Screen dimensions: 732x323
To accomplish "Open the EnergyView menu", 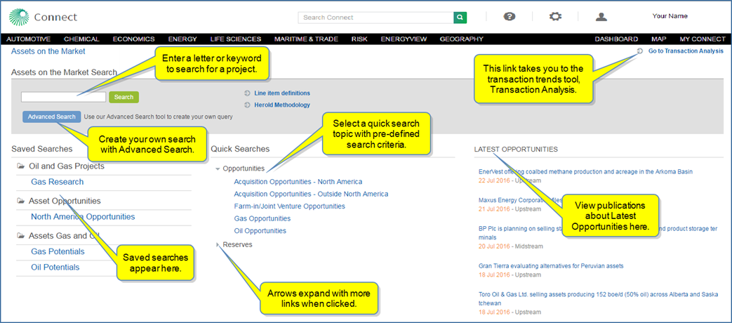I will point(404,39).
